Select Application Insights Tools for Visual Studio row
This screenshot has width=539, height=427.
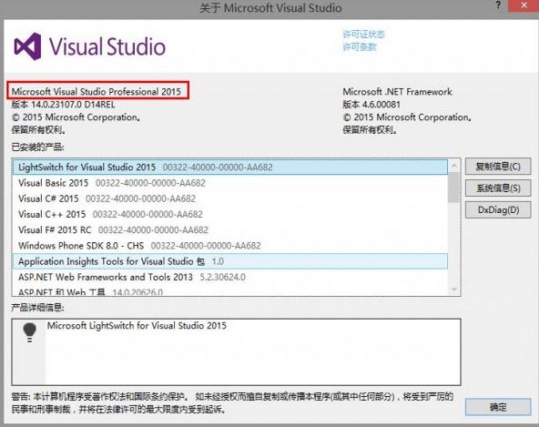(x=230, y=261)
